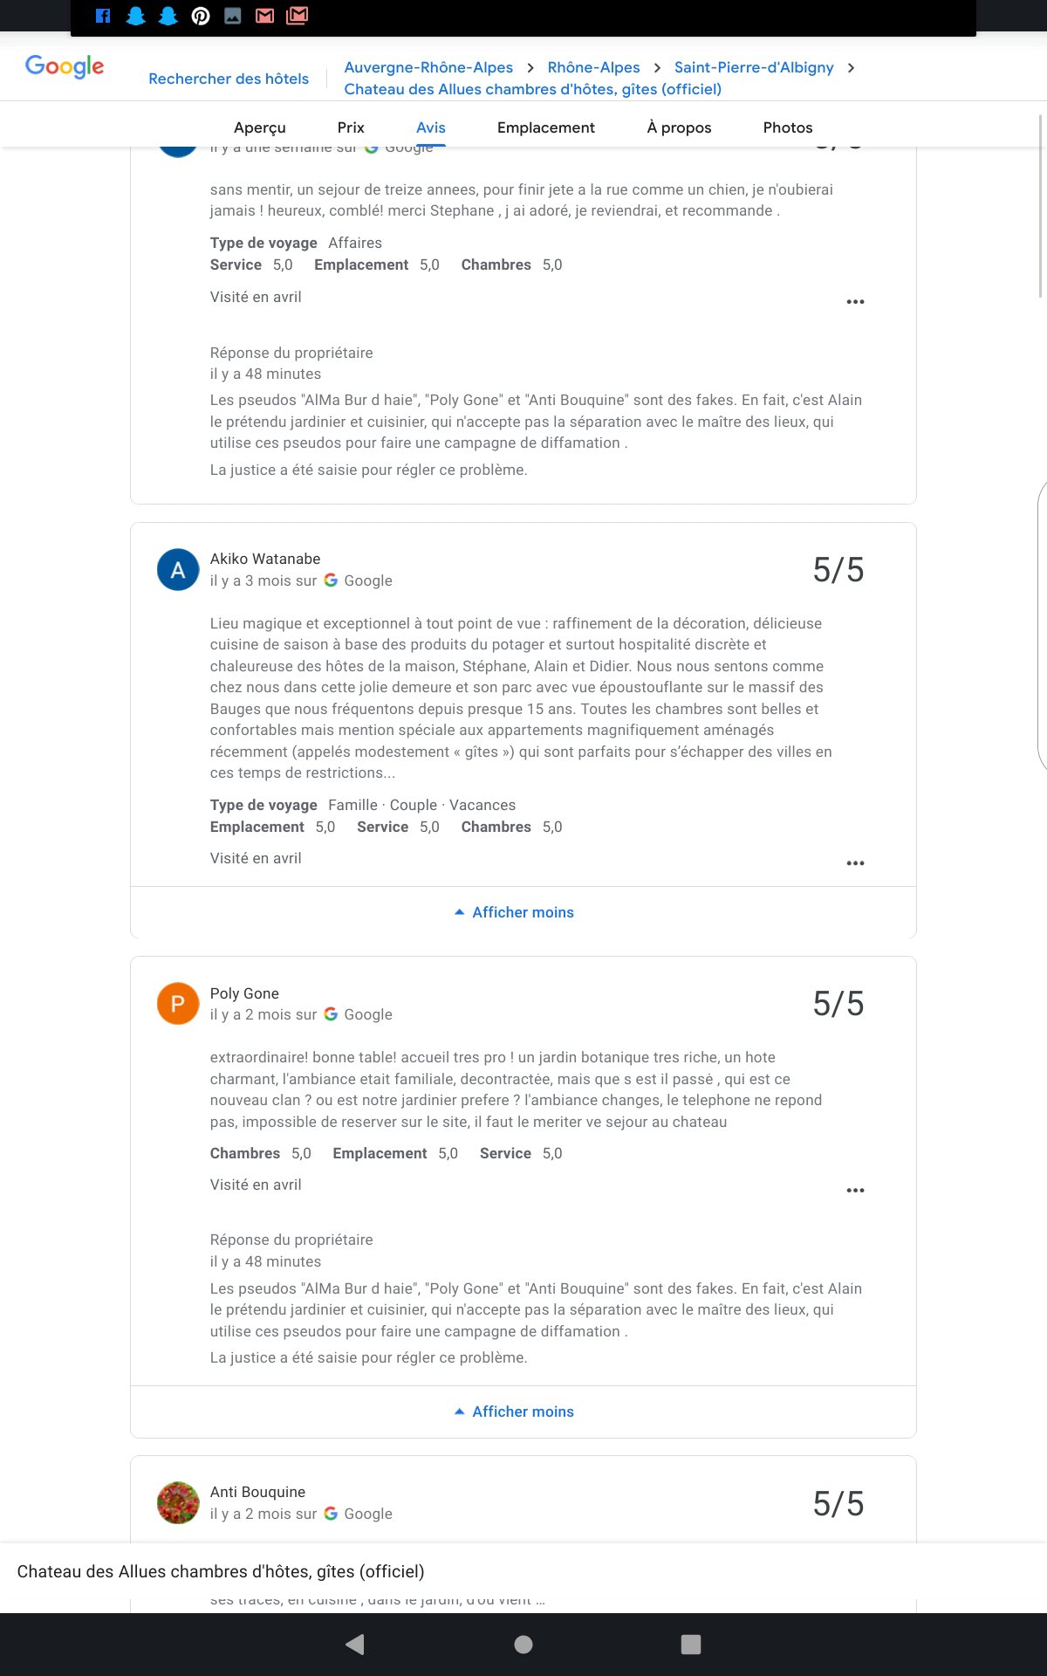The image size is (1047, 1676).
Task: Open more options for Poly Gone review
Action: (855, 1190)
